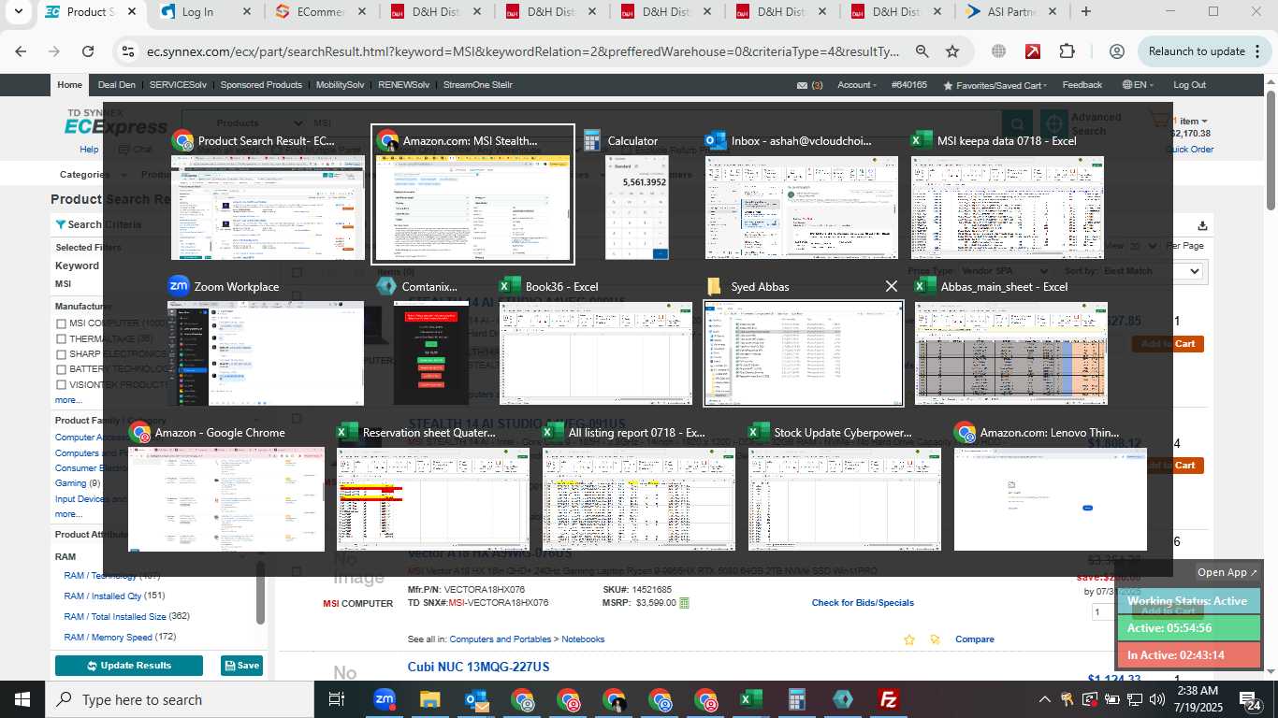Click the Update Results button
The height and width of the screenshot is (718, 1278).
tap(129, 666)
